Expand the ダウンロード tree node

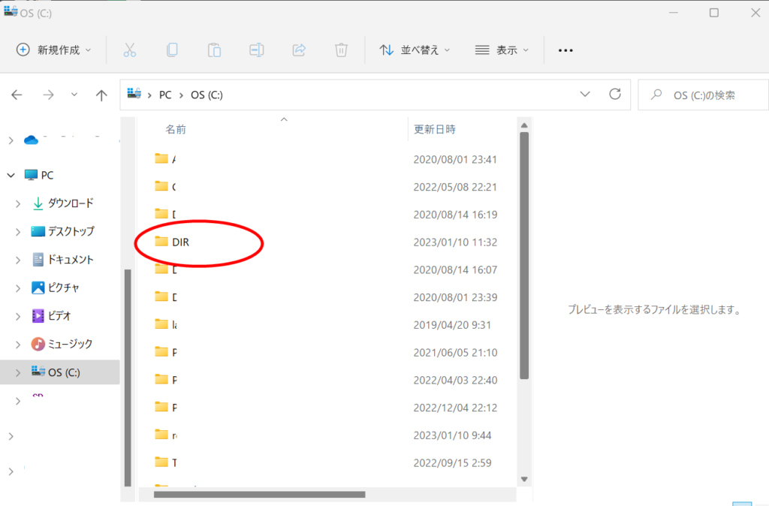coord(18,203)
